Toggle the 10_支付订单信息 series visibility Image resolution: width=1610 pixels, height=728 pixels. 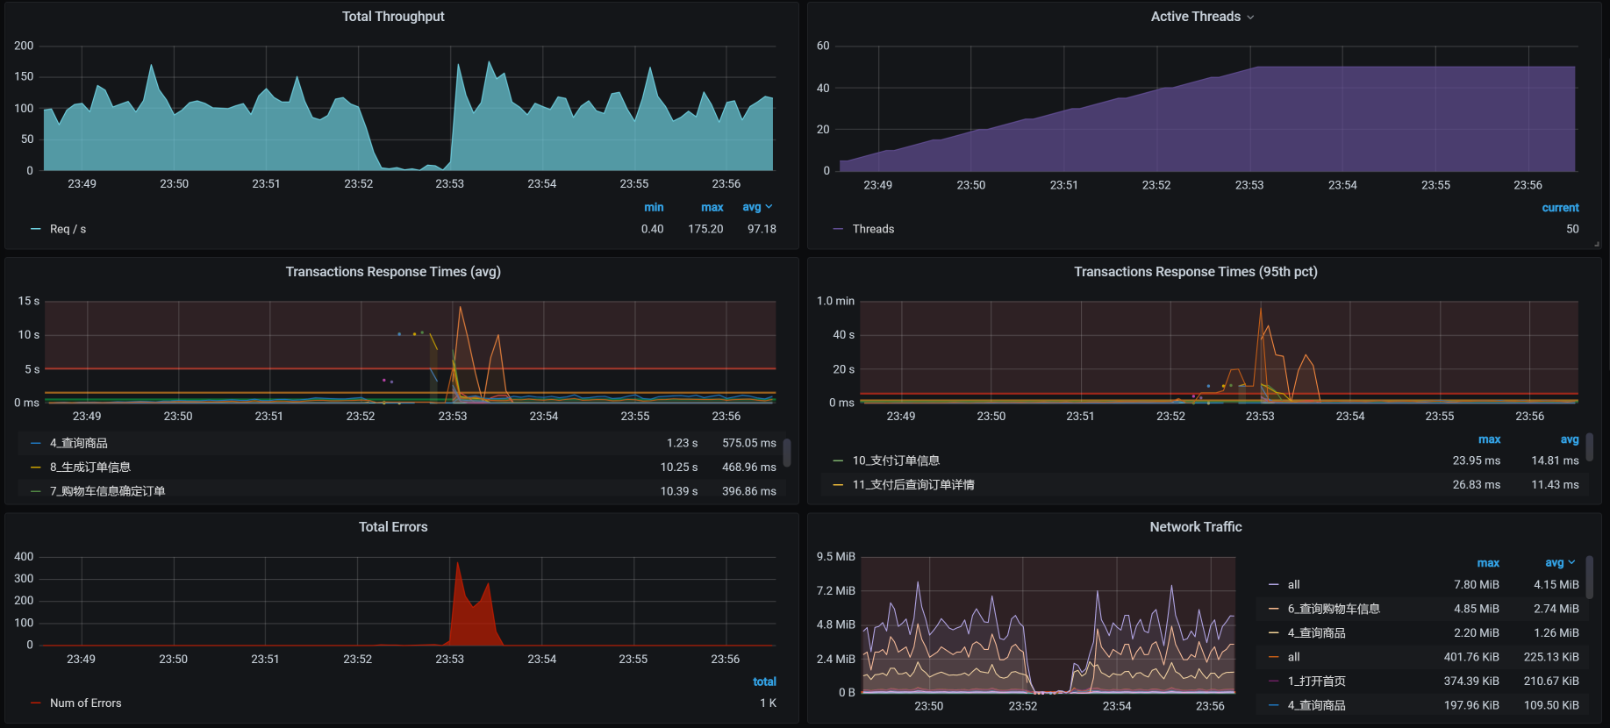(895, 460)
